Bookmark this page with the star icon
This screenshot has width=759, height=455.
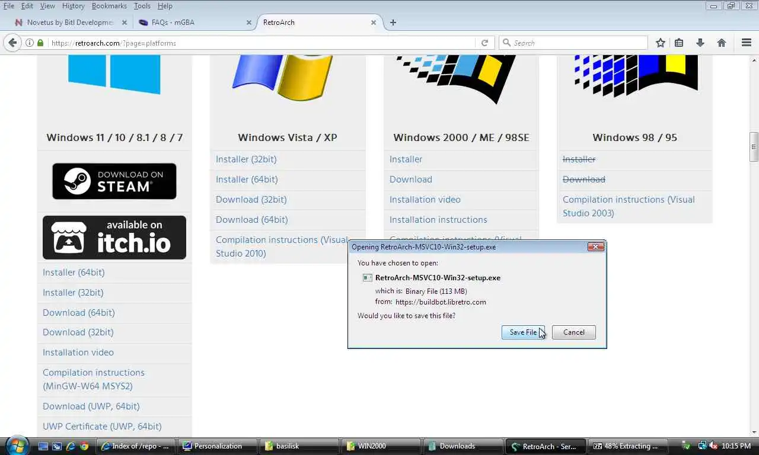660,43
